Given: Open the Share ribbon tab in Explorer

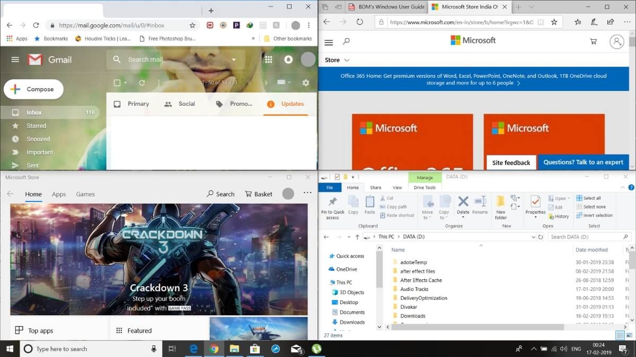Looking at the screenshot, I should [x=376, y=187].
